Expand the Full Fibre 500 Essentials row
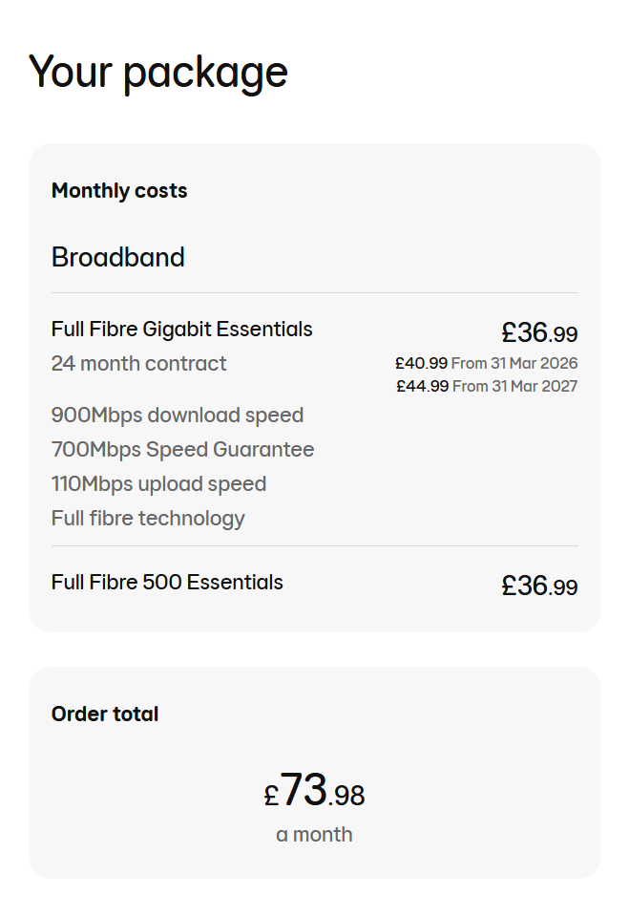Image resolution: width=629 pixels, height=917 pixels. (x=315, y=585)
